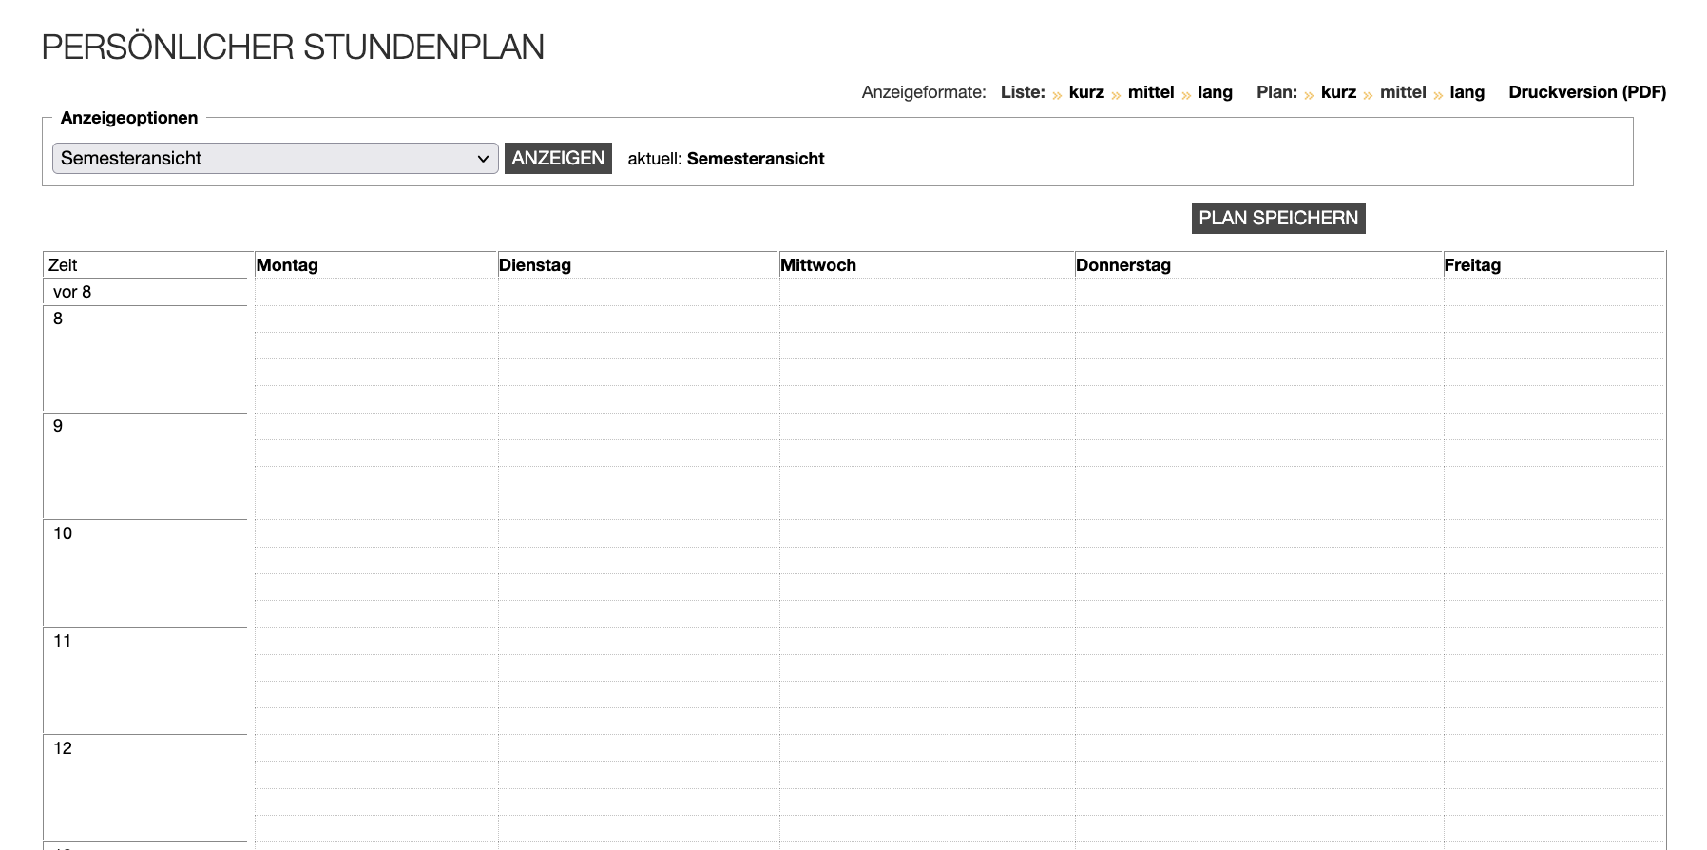Select the 11 o'clock time row label
1707x850 pixels.
tap(63, 641)
